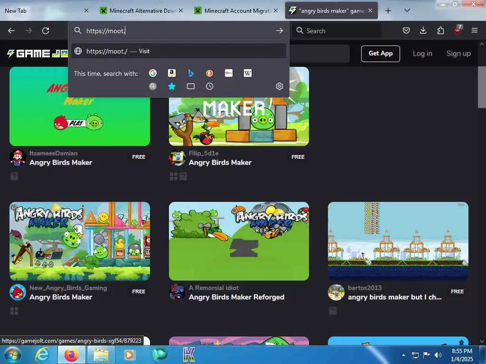The height and width of the screenshot is (364, 486).
Task: Switch to Minecraft Account Migration tab
Action: pyautogui.click(x=236, y=10)
